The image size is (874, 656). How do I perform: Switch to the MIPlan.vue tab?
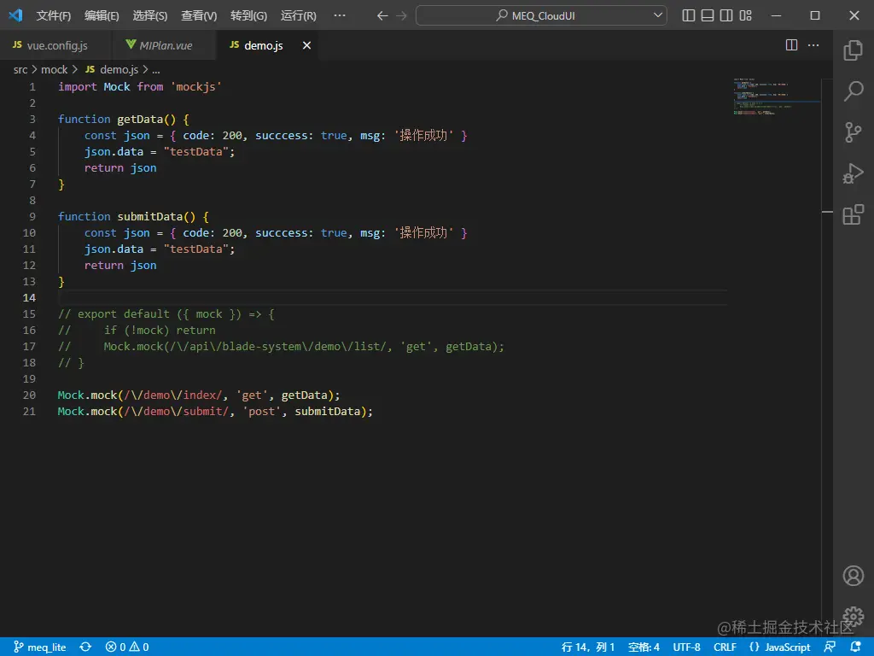tap(164, 46)
